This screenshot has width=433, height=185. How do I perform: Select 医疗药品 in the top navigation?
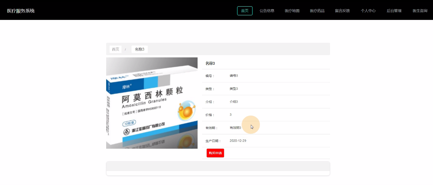click(317, 11)
